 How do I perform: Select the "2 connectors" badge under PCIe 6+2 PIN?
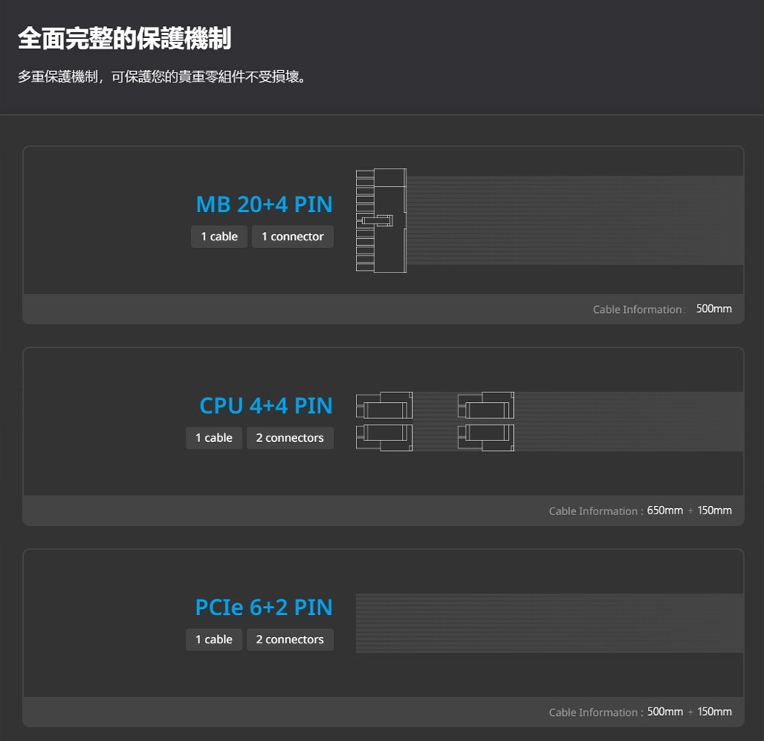(x=290, y=640)
